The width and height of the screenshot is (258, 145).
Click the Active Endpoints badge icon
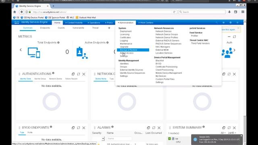82,53
